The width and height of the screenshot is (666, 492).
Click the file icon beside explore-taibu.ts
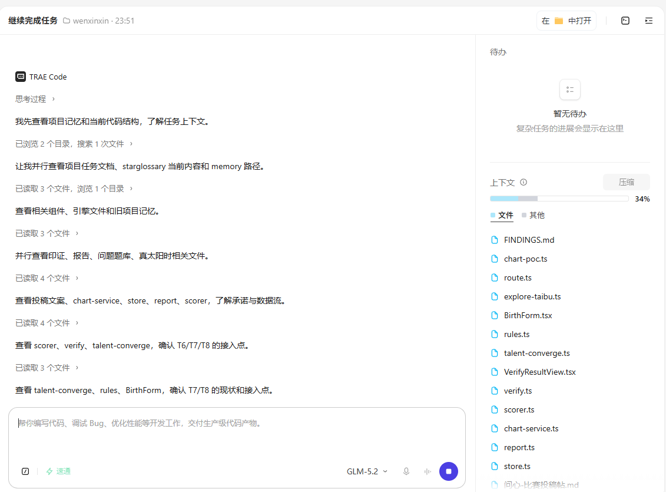[x=495, y=296]
